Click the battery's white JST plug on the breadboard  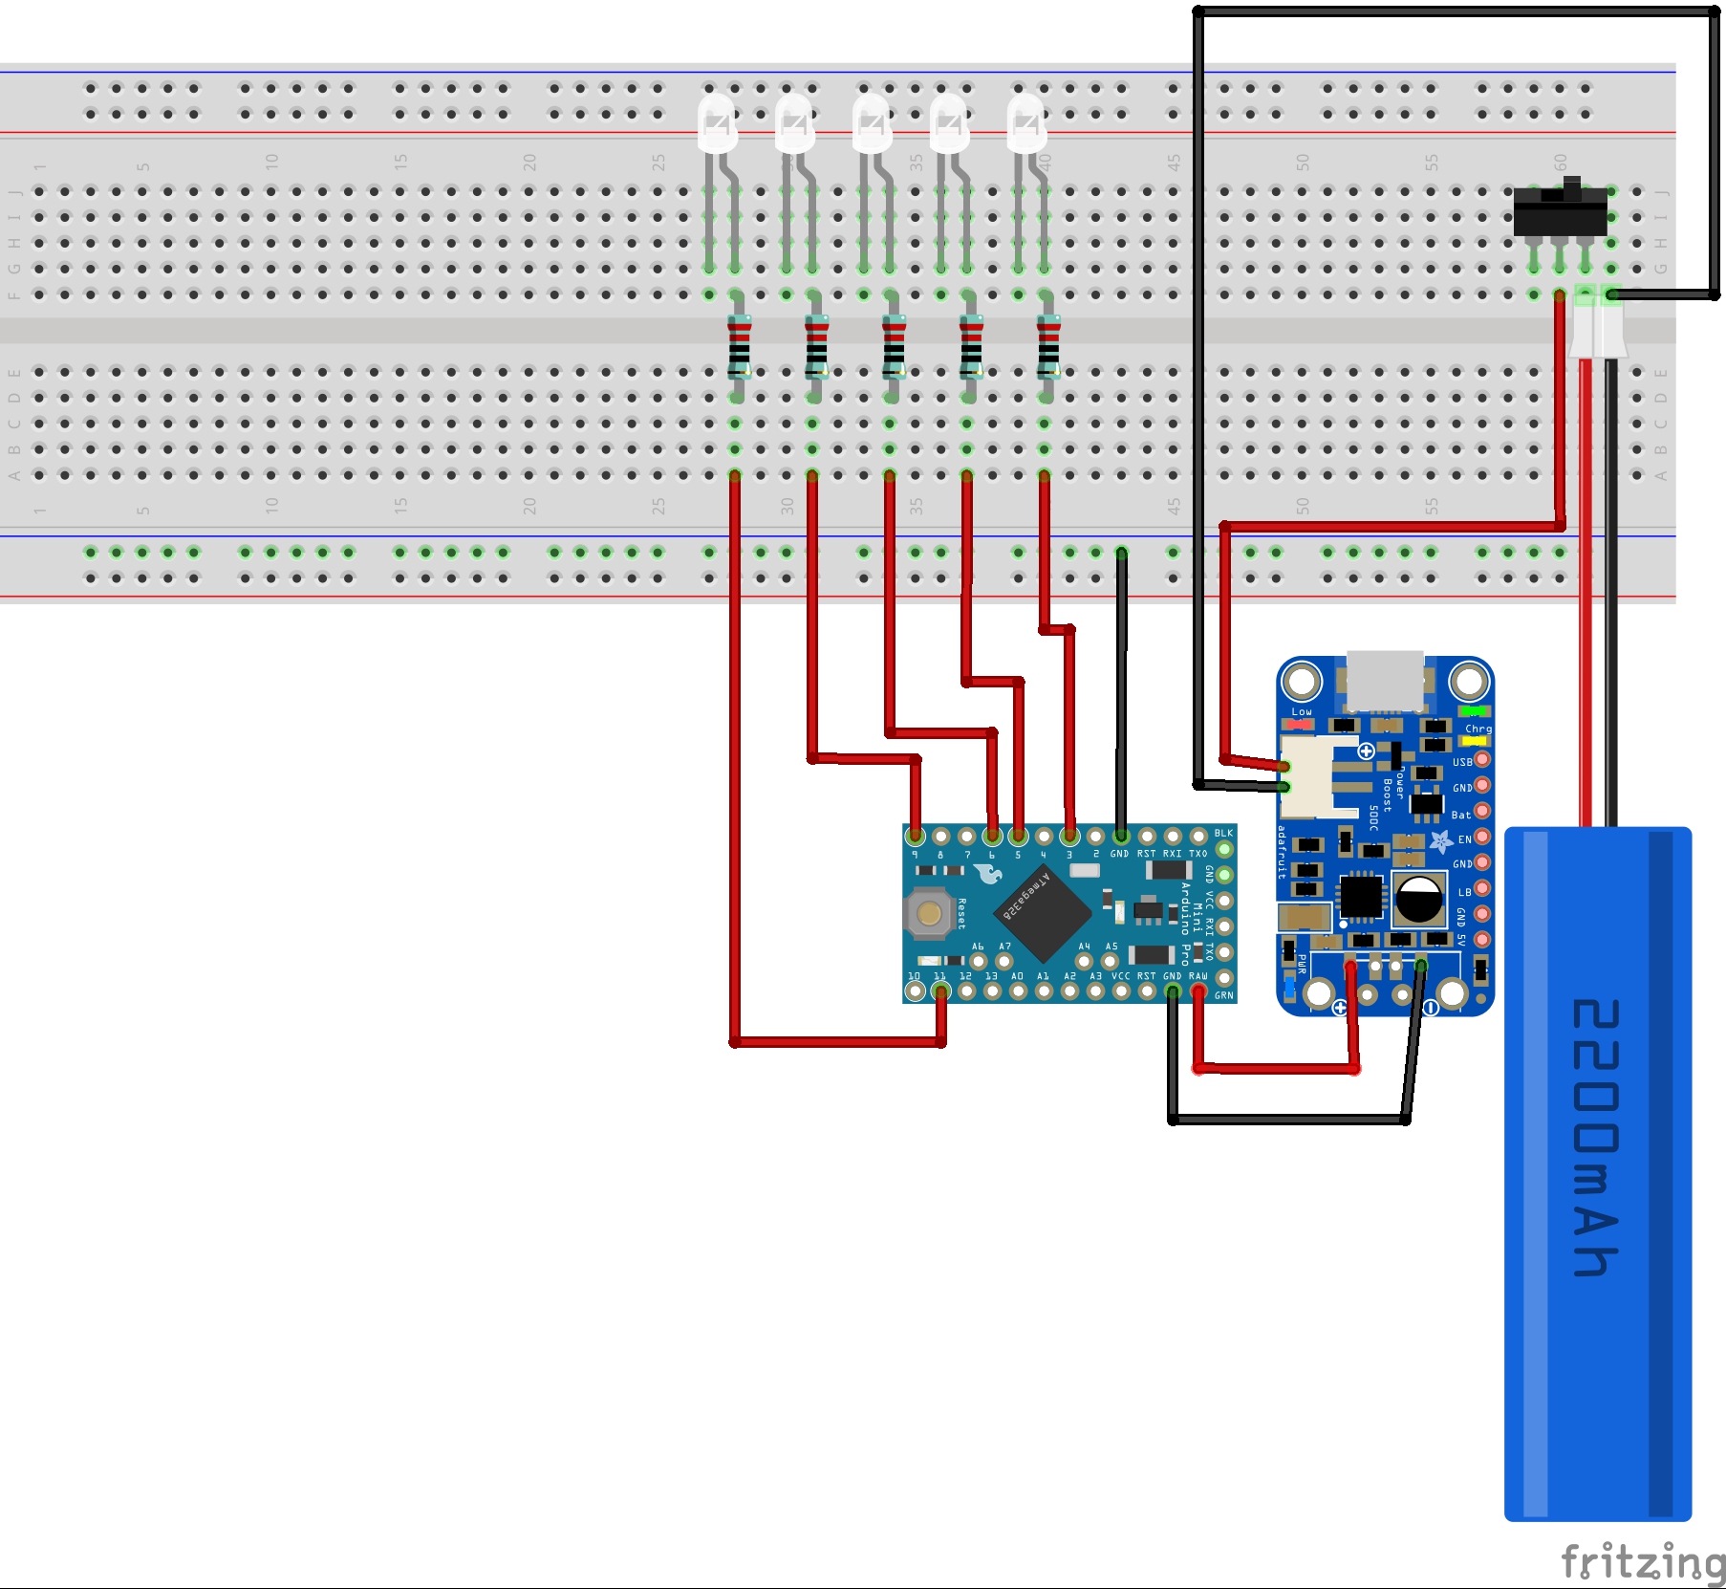tap(1598, 321)
